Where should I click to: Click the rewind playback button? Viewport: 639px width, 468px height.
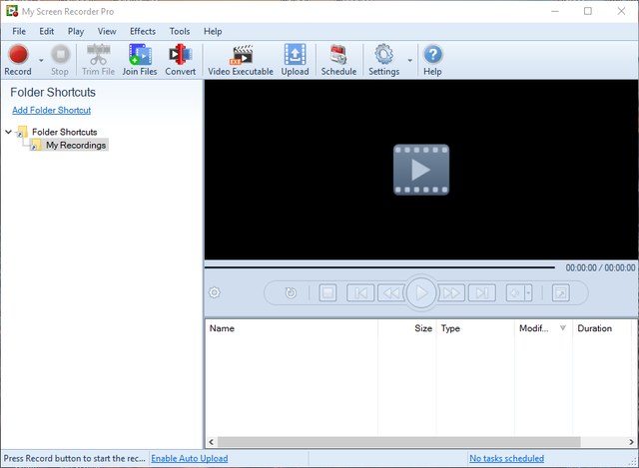(x=391, y=292)
